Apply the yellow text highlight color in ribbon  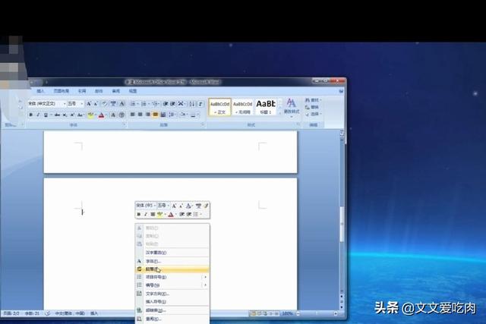pos(90,115)
